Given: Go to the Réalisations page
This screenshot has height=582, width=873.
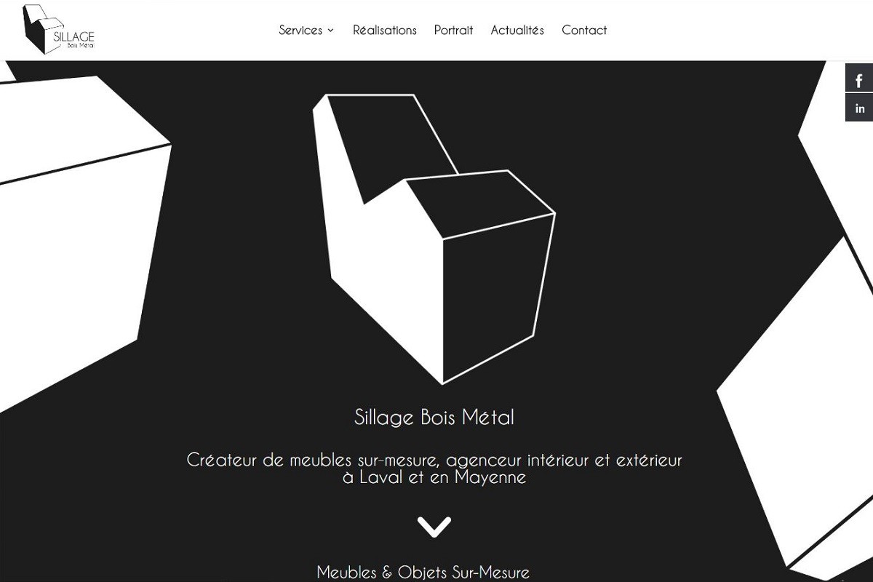Looking at the screenshot, I should [385, 30].
